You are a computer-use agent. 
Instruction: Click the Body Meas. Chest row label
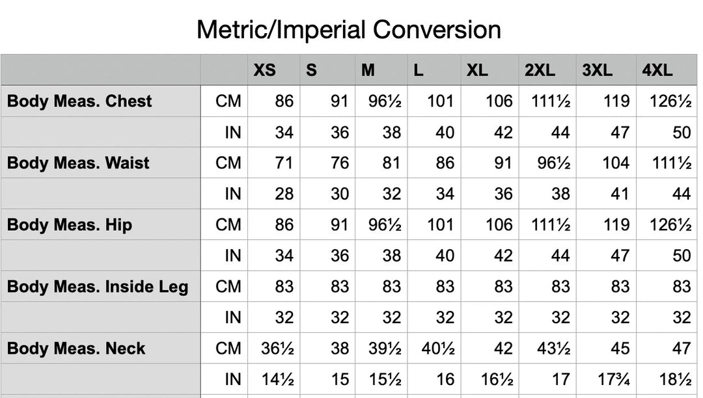(79, 101)
